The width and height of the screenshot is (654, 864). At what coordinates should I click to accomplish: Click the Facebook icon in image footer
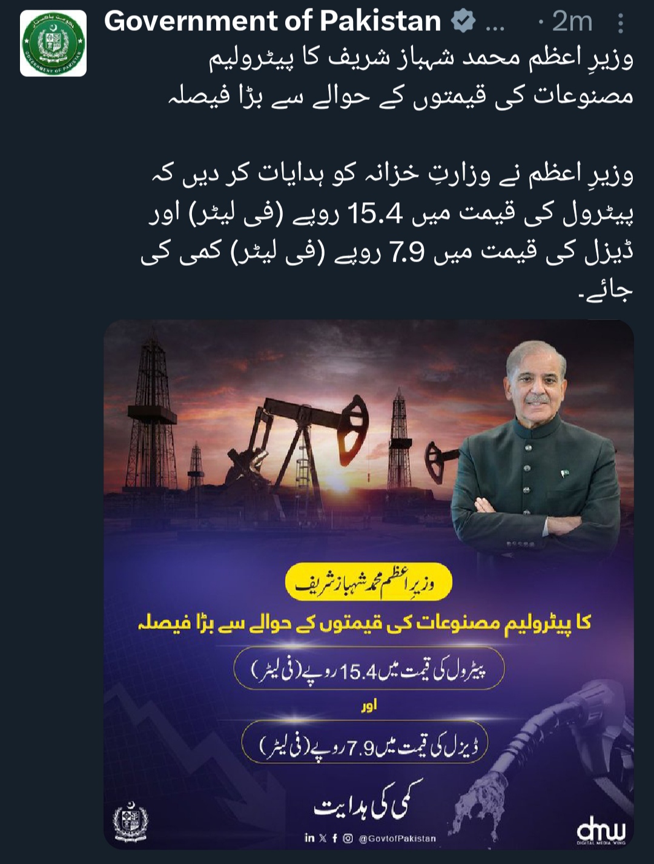pyautogui.click(x=335, y=838)
